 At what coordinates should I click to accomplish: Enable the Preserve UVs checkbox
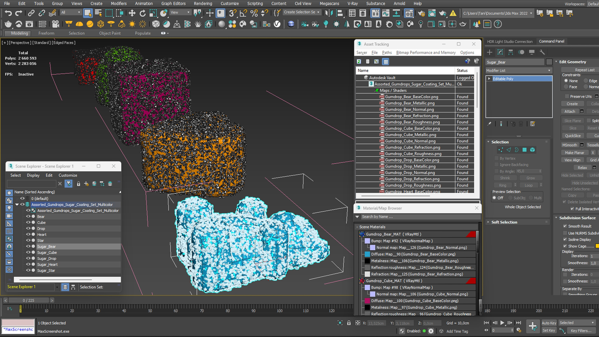(x=567, y=96)
